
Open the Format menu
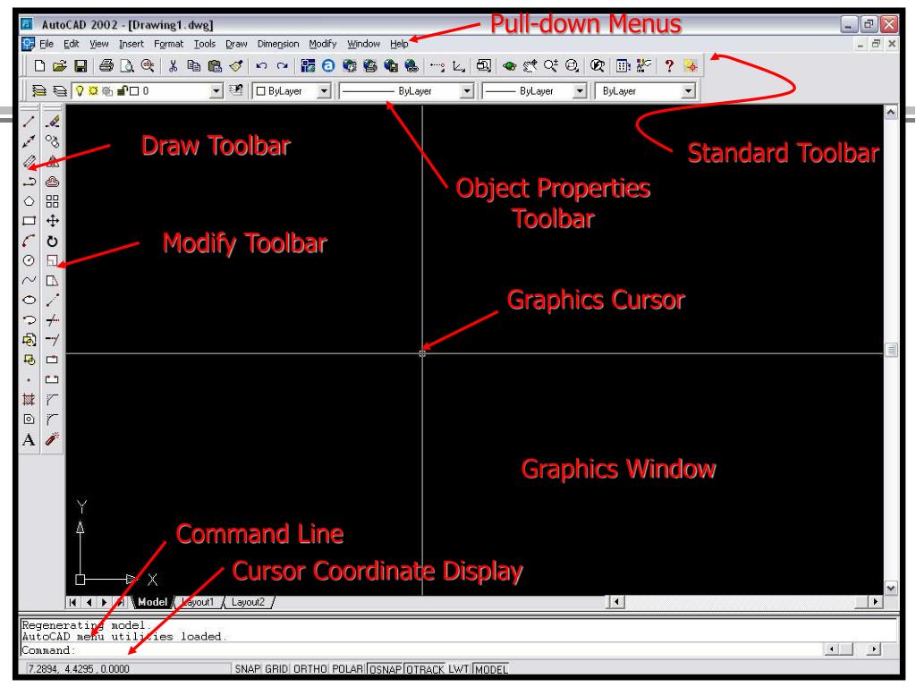[168, 44]
